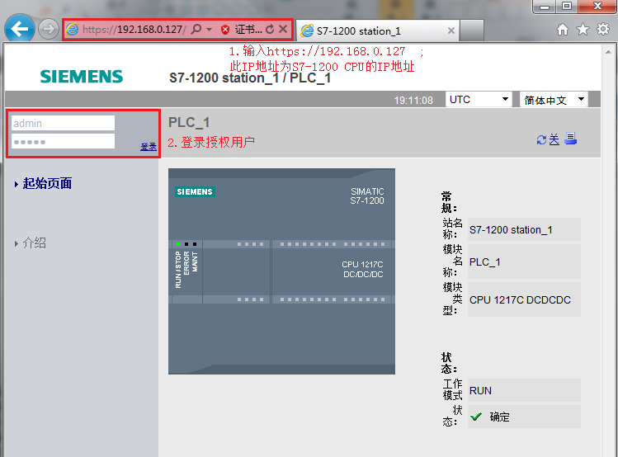Click the admin username field
618x457 pixels.
(63, 123)
